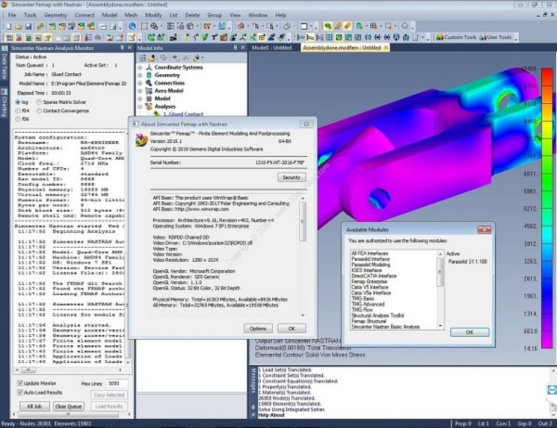The width and height of the screenshot is (557, 428).
Task: Click the Security button in About dialog
Action: (x=291, y=177)
